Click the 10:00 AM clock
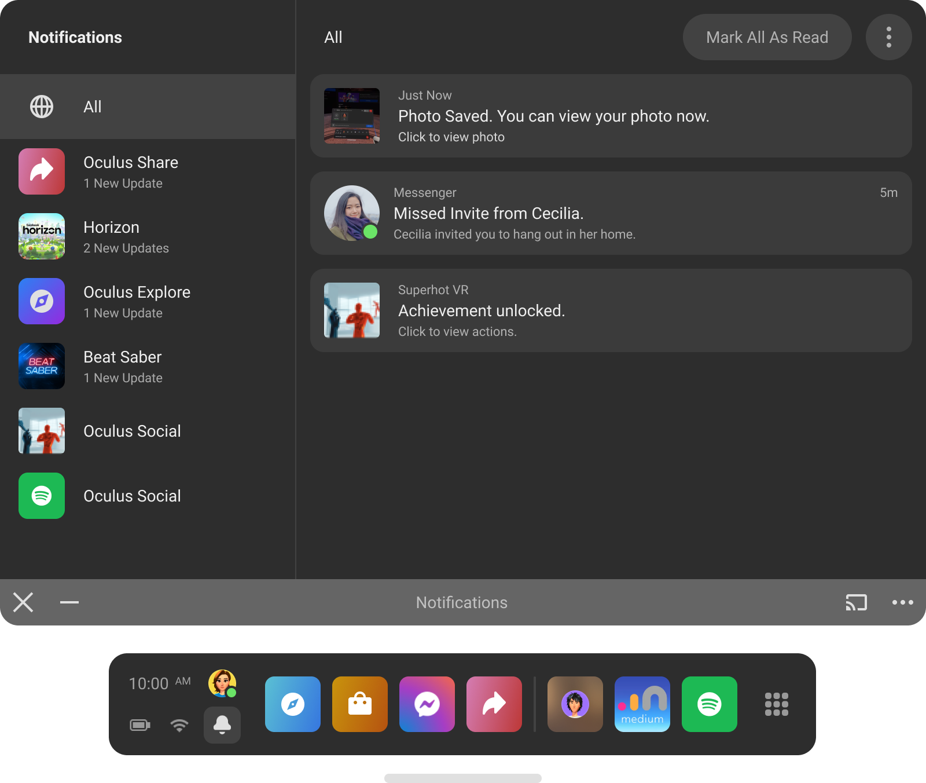926x783 pixels. (160, 683)
